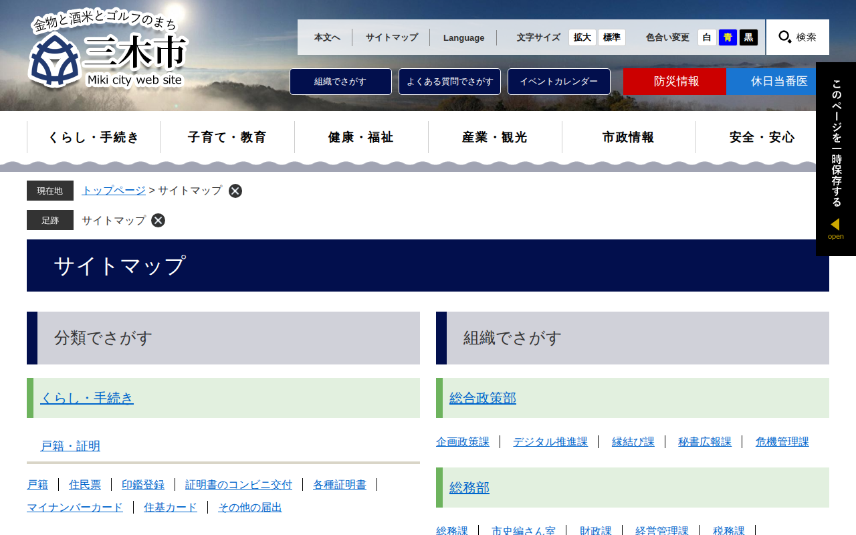
Task: Open the 各種証明書 link
Action: click(340, 485)
